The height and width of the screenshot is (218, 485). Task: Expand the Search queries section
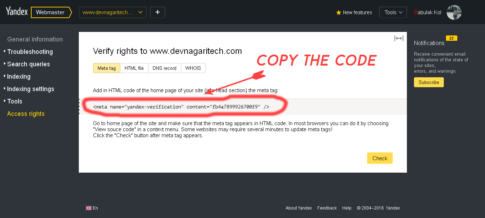(28, 64)
